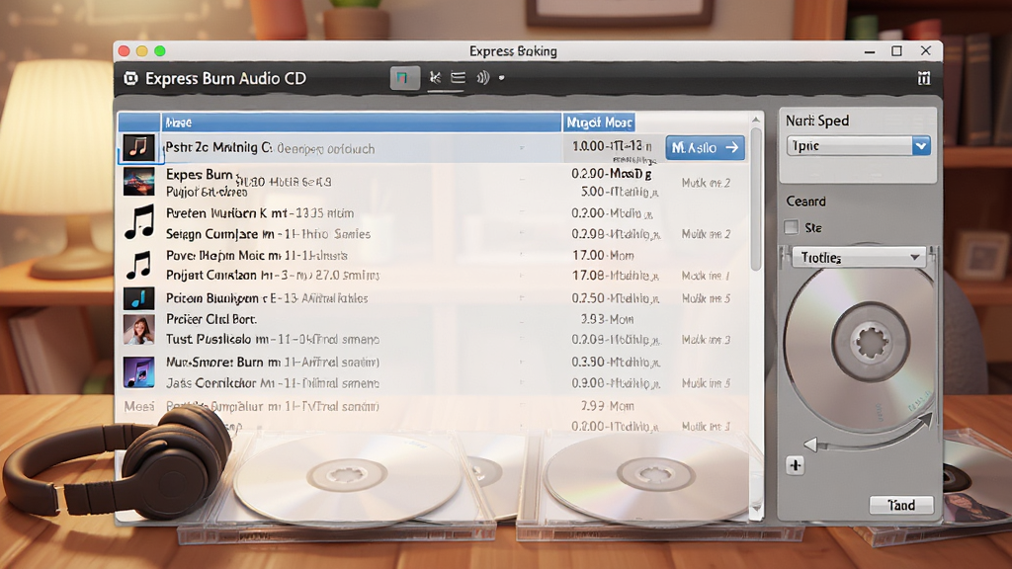Click the green zoom traffic light button

coord(159,51)
